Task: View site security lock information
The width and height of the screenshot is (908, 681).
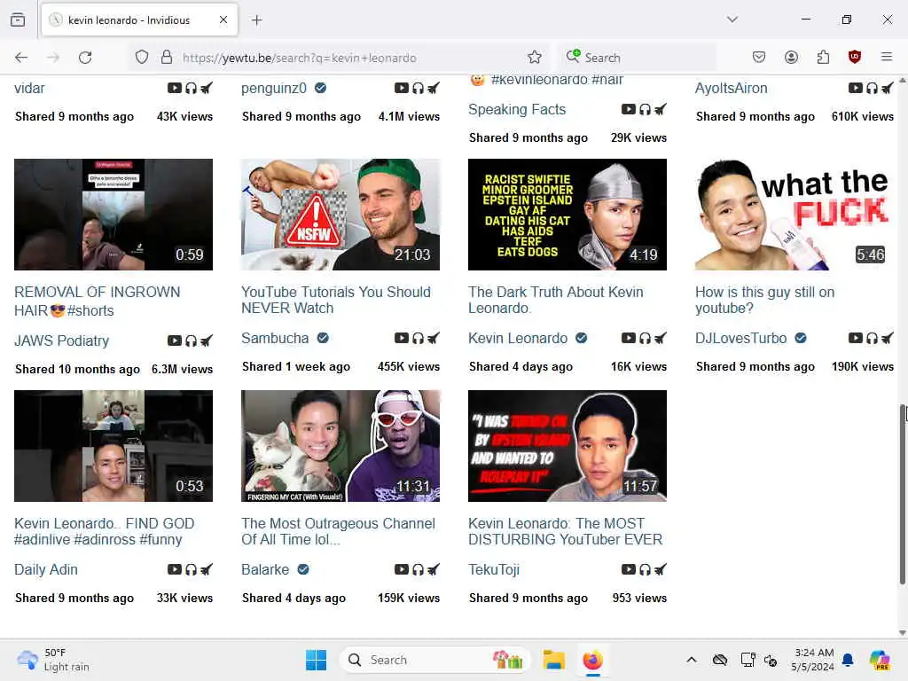Action: click(167, 58)
